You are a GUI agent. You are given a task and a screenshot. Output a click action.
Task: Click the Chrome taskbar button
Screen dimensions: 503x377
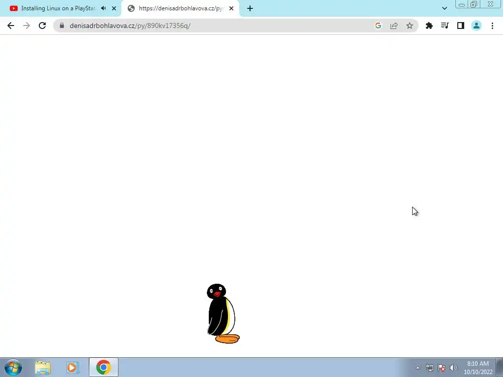[x=103, y=367]
